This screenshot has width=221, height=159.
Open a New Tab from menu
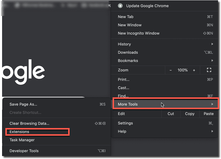pyautogui.click(x=164, y=17)
